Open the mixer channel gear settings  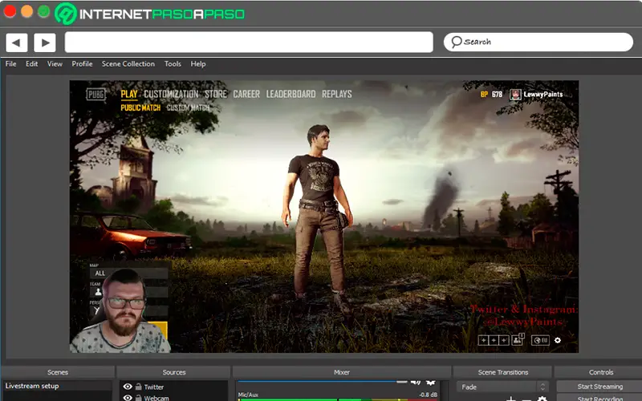430,383
